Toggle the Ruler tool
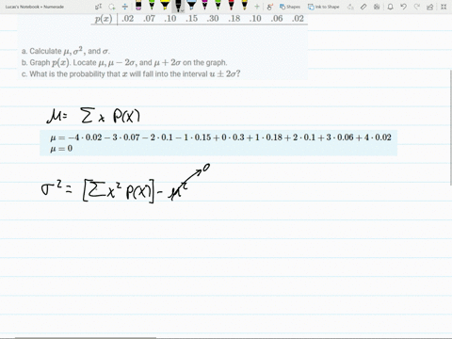 [x=363, y=7]
